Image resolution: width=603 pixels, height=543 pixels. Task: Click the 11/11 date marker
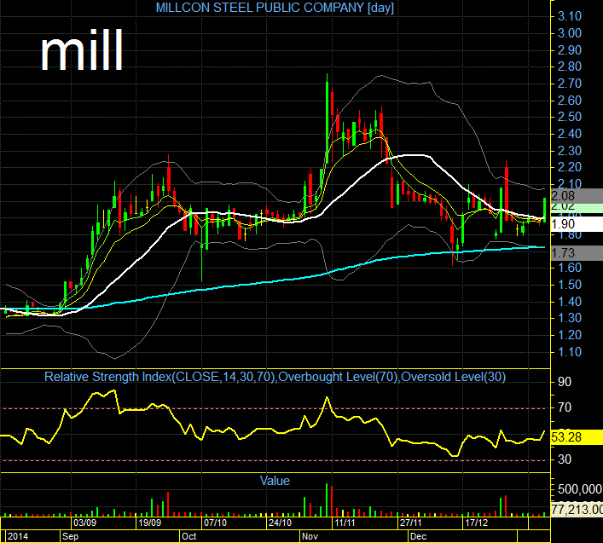[x=345, y=523]
